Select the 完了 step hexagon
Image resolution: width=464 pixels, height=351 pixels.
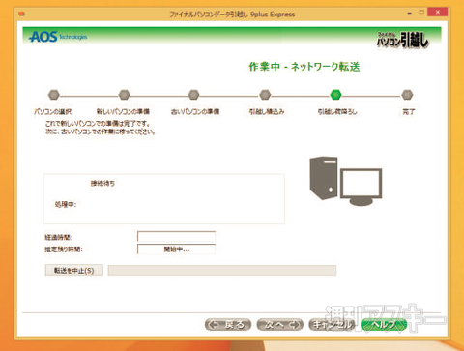(407, 95)
